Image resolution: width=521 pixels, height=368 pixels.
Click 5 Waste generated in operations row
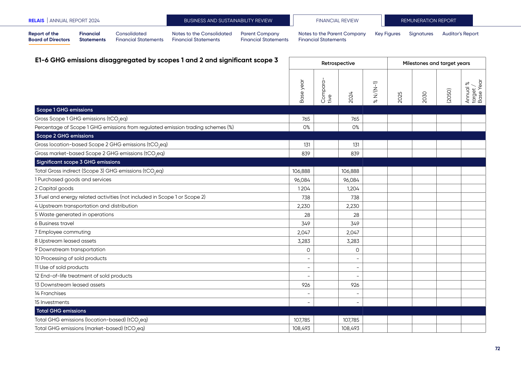[74, 215]
